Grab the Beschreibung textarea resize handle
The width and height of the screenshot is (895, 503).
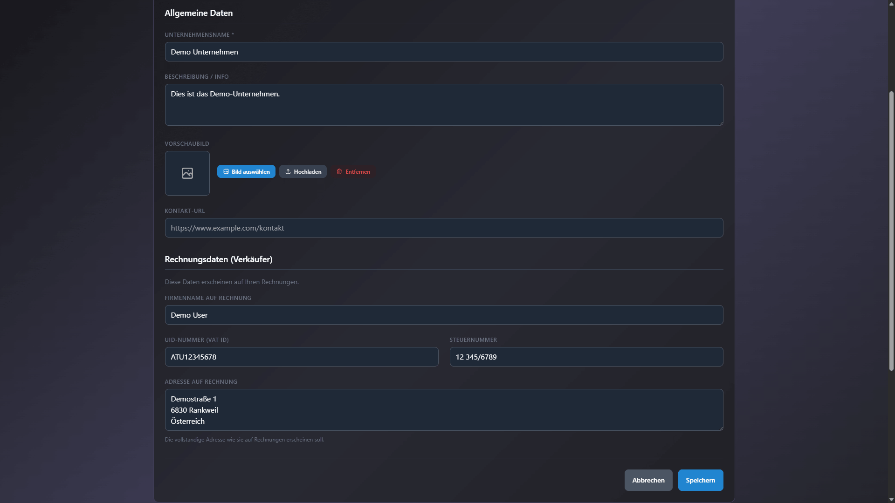click(x=721, y=123)
